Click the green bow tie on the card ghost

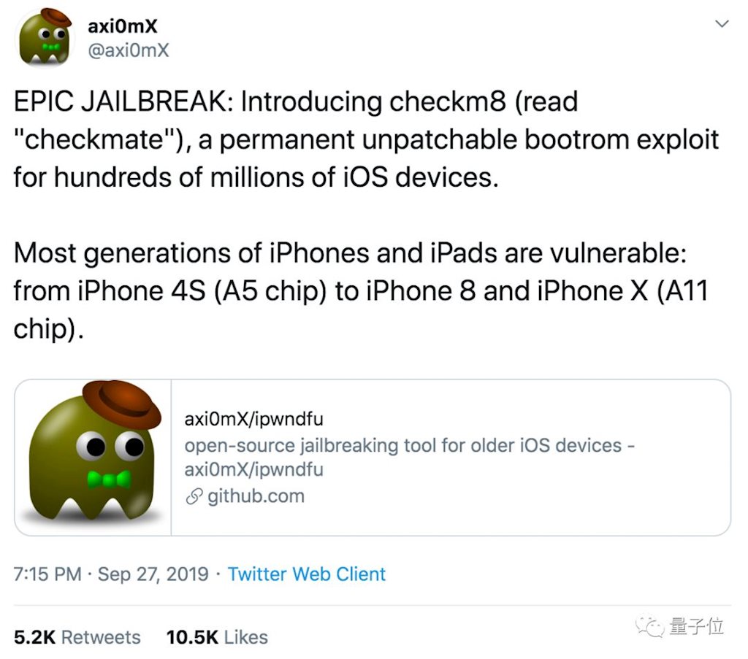click(x=108, y=479)
